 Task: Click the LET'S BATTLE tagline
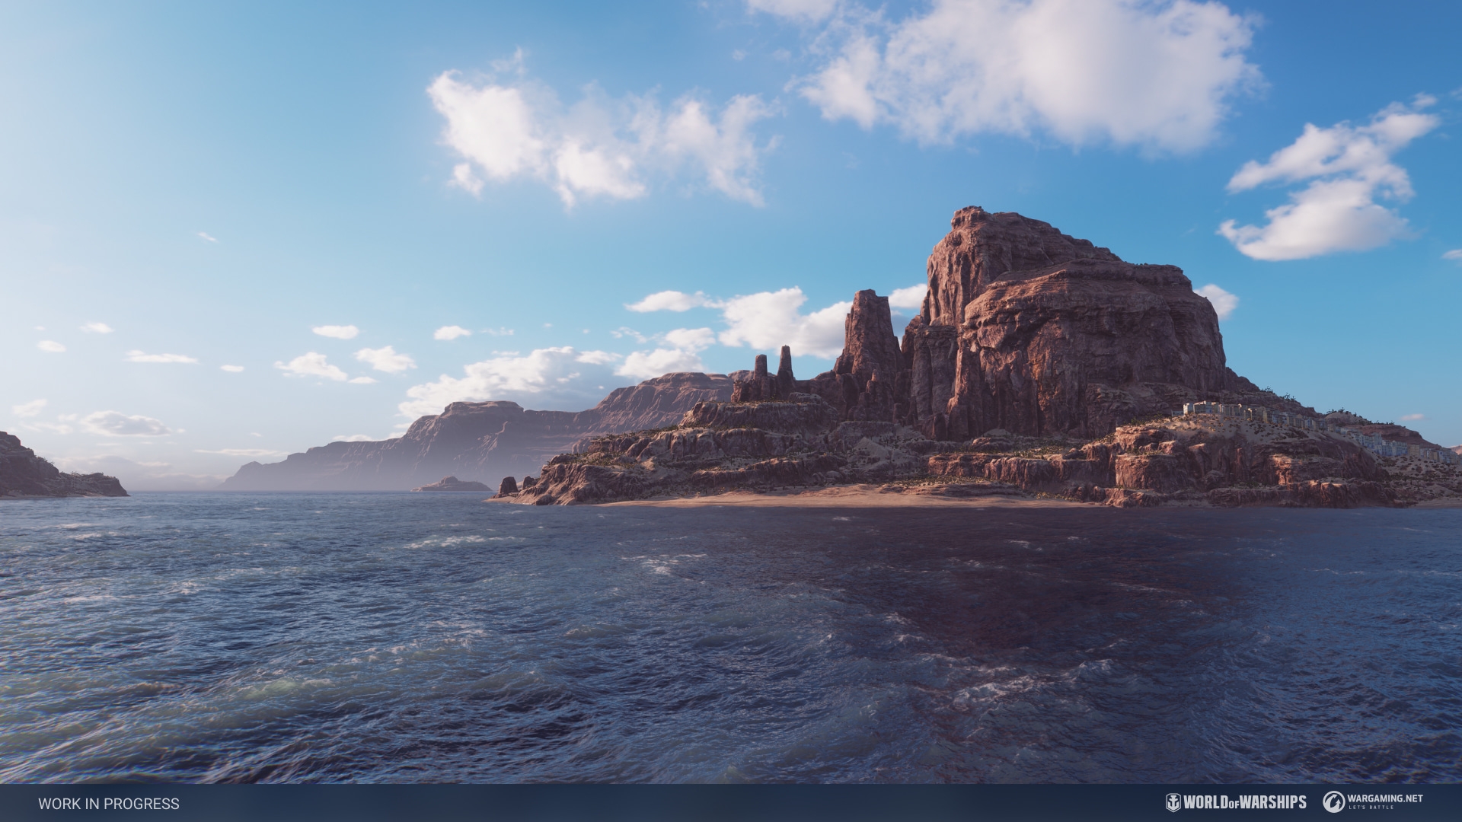1371,808
